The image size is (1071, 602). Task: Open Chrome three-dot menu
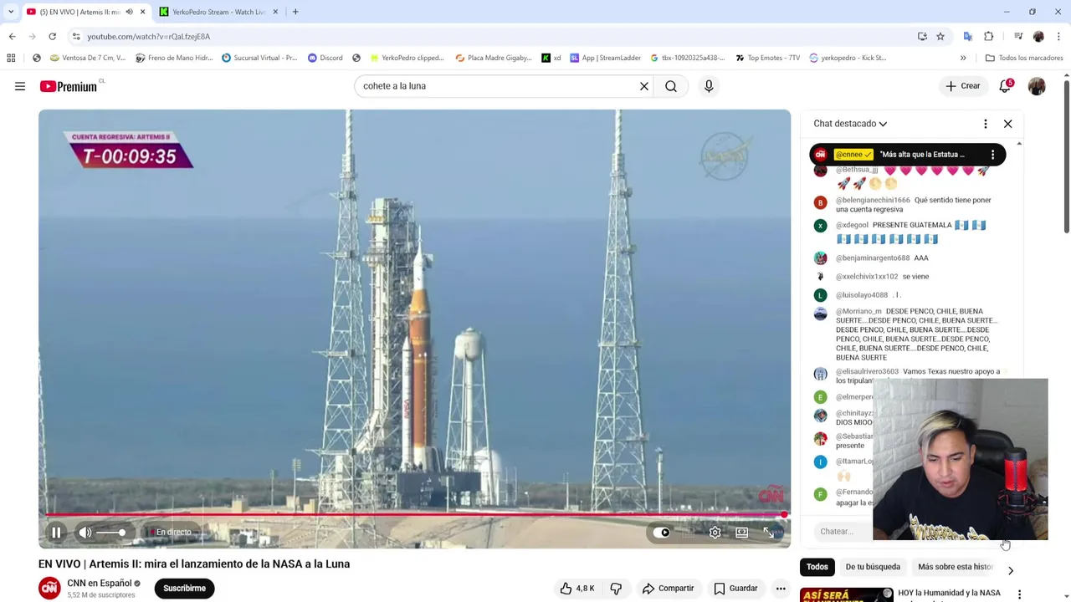click(x=1059, y=37)
